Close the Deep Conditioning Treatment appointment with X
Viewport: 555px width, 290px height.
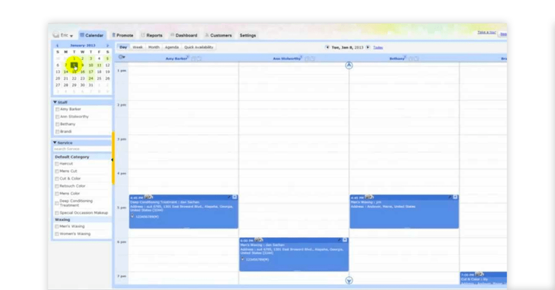(x=235, y=197)
